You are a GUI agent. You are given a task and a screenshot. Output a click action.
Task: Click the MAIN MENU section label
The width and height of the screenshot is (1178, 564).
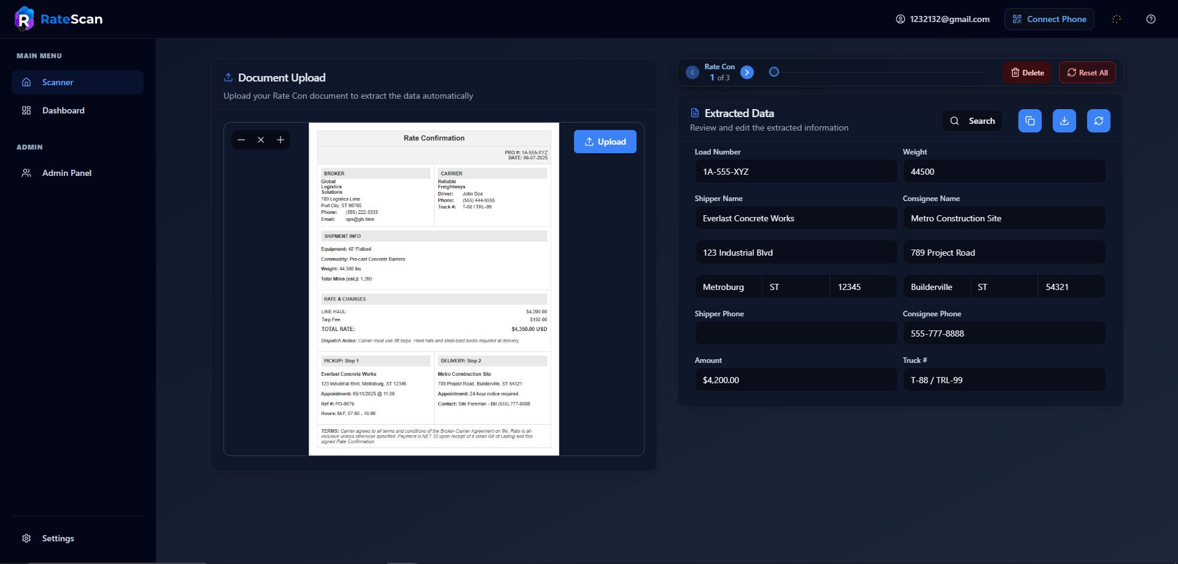(39, 56)
